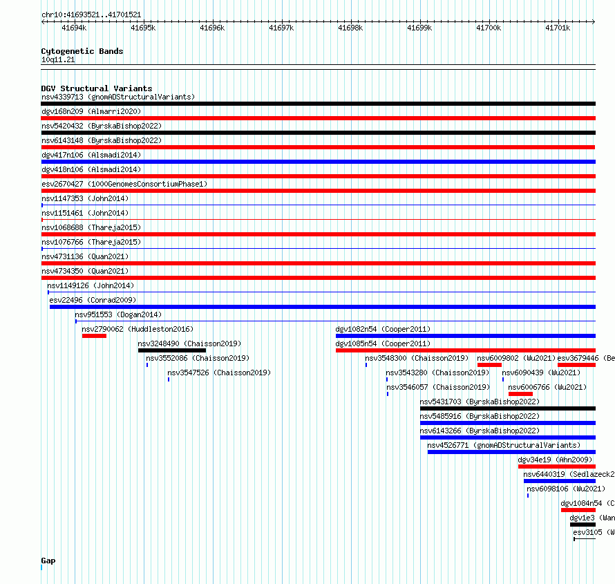Click the esv22496 (Conrad2009) label
The image size is (615, 584).
(x=93, y=300)
